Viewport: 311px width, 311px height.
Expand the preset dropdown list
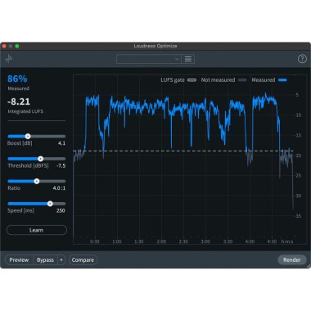tap(149, 59)
